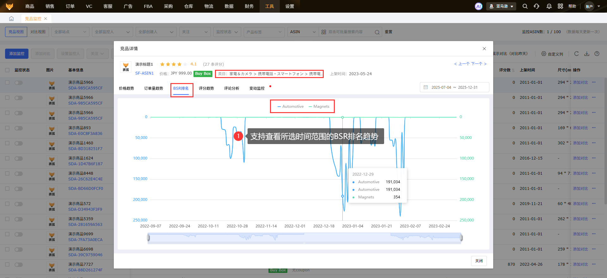Check the box for 演示商品1624
Screen dimensions: 607x278
point(7,158)
